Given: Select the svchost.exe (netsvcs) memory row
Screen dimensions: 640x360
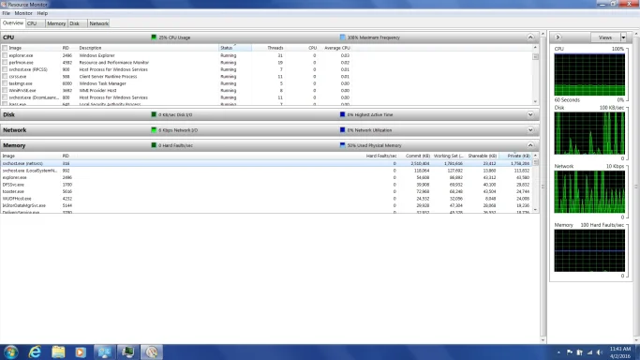Looking at the screenshot, I should (x=266, y=163).
